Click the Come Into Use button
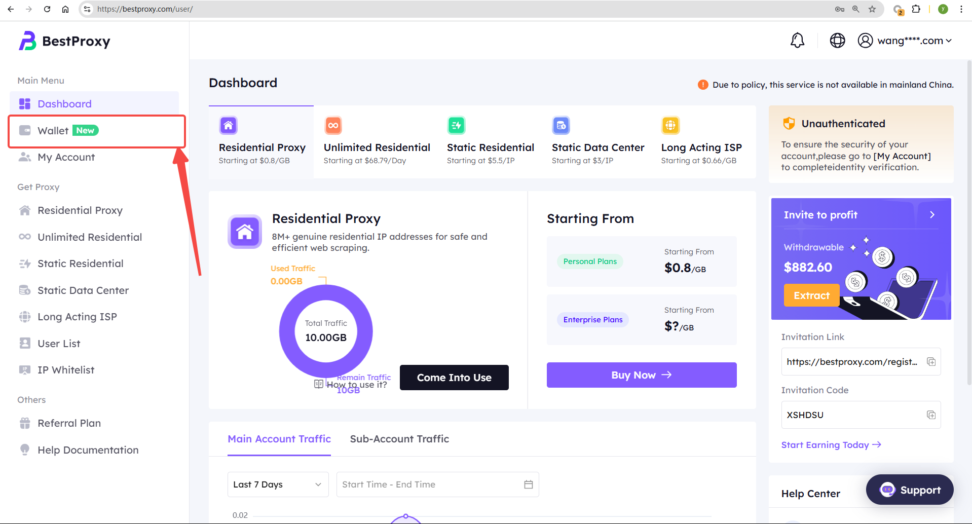The image size is (972, 524). [x=454, y=378]
